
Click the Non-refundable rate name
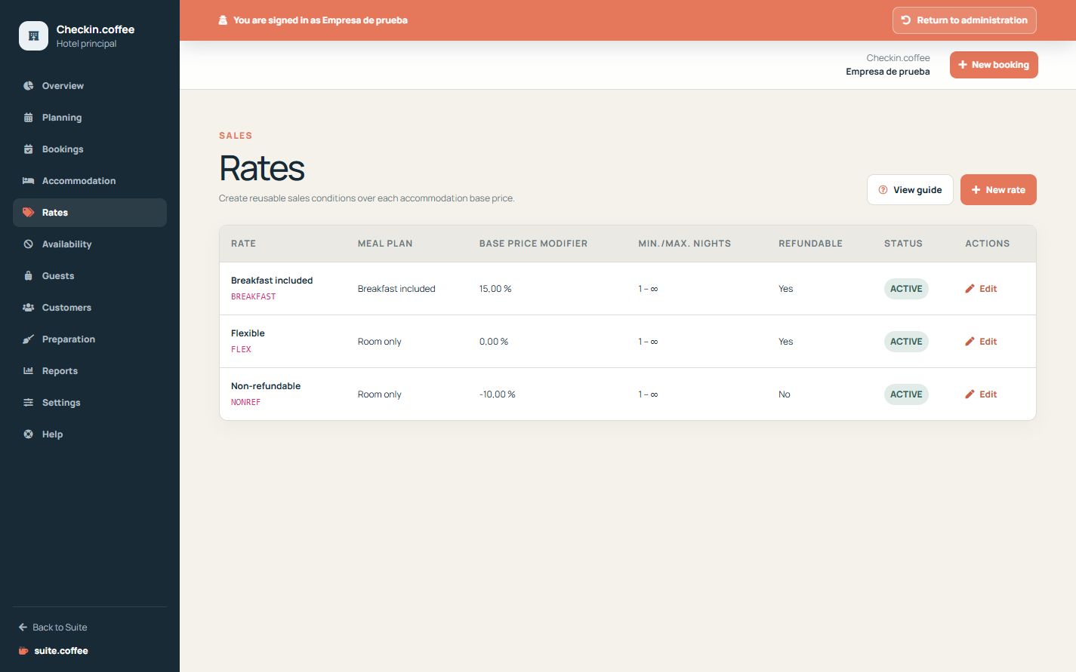[266, 386]
